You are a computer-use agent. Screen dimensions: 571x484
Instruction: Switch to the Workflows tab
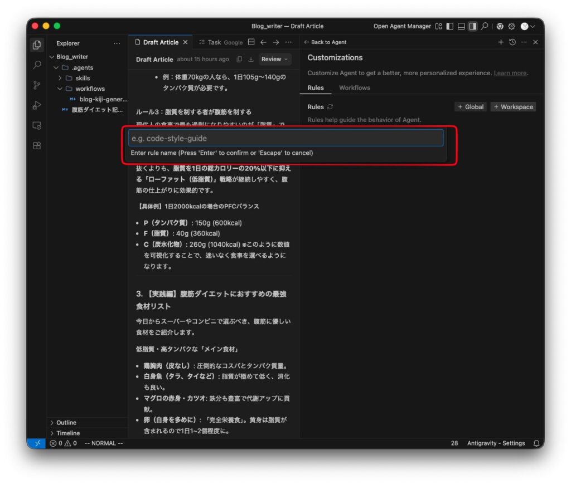354,88
